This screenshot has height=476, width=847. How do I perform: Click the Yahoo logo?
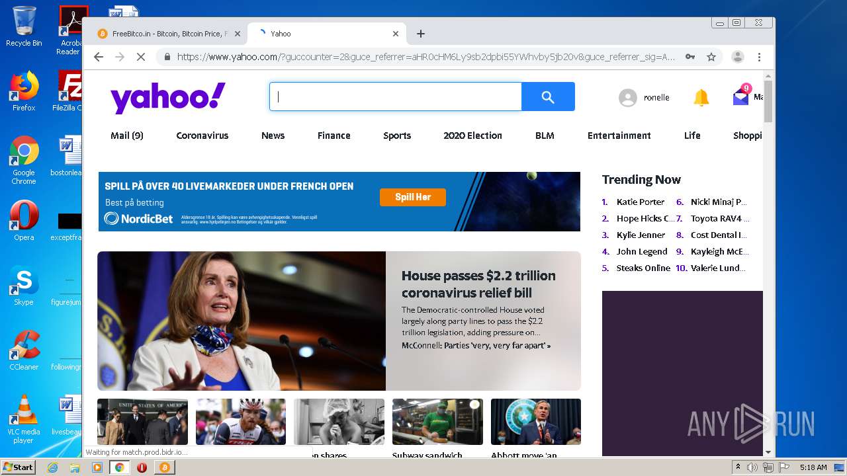(x=168, y=98)
